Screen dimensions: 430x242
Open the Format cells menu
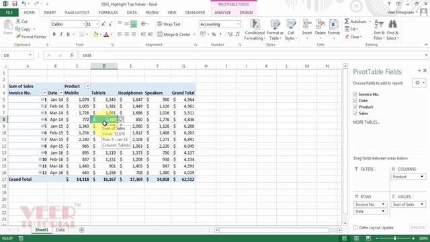pyautogui.click(x=333, y=30)
